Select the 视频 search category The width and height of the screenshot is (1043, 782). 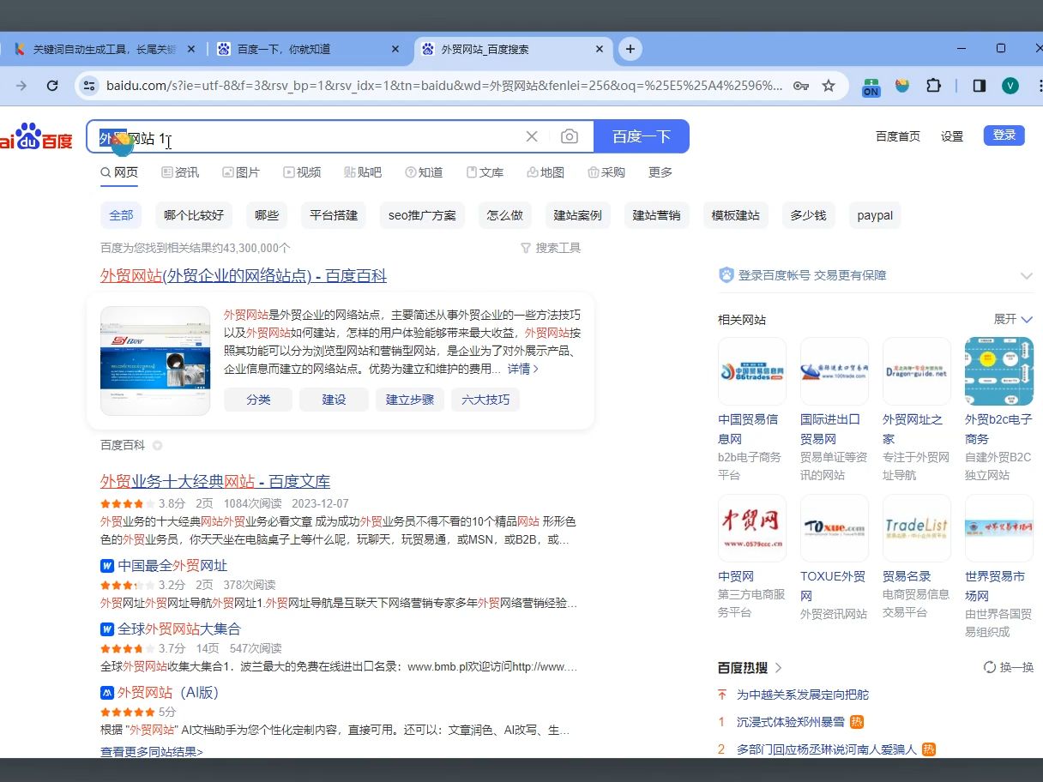(x=302, y=172)
